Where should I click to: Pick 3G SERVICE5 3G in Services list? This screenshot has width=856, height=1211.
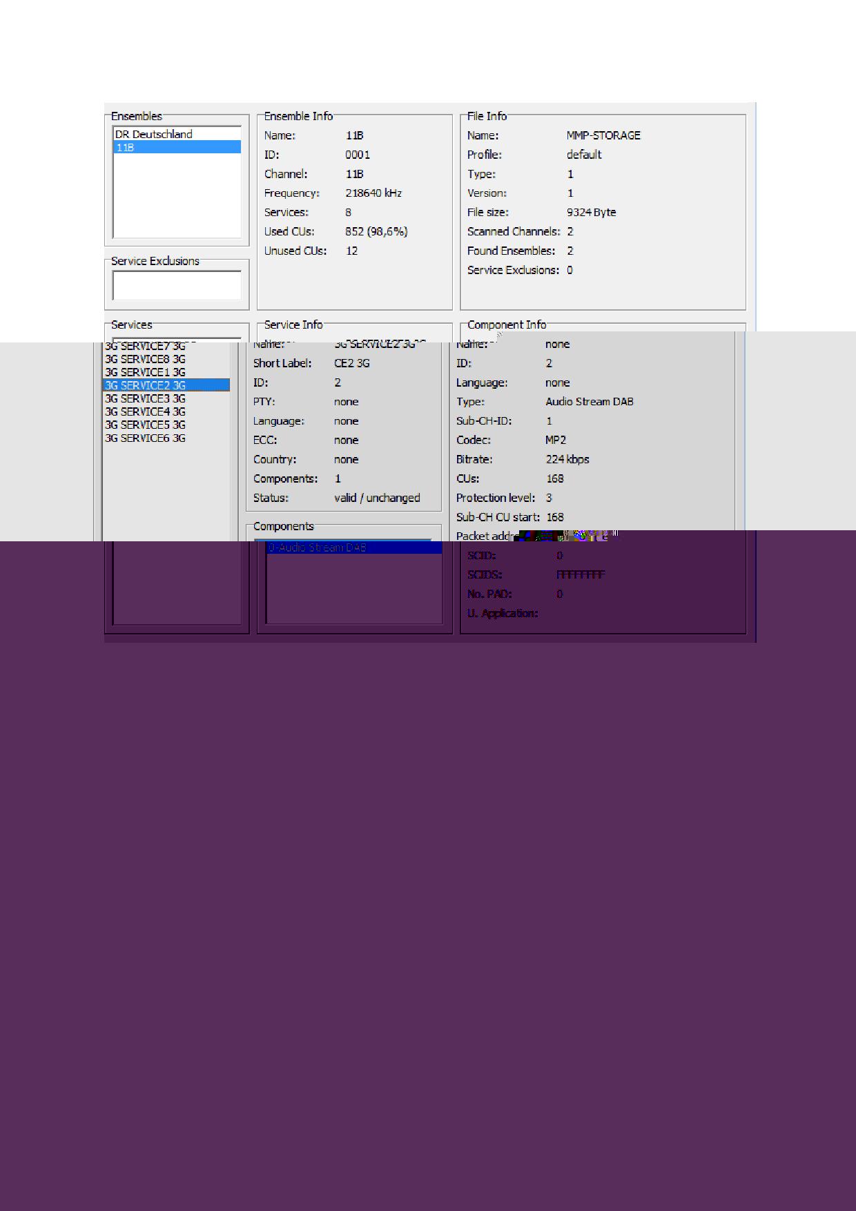[146, 425]
